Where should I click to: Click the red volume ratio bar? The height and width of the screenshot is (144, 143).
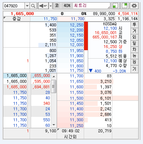(x=86, y=36)
